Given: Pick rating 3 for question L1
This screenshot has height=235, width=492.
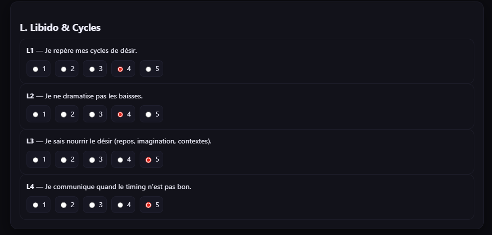Looking at the screenshot, I should click(92, 69).
